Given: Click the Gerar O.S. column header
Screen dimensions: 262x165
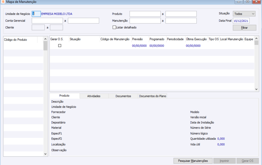Looking at the screenshot, I should click(x=59, y=39).
